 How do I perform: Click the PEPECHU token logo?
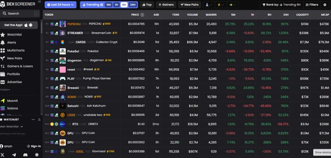[x=63, y=24]
